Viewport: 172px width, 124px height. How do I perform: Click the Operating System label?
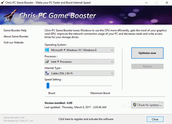pyautogui.click(x=56, y=45)
